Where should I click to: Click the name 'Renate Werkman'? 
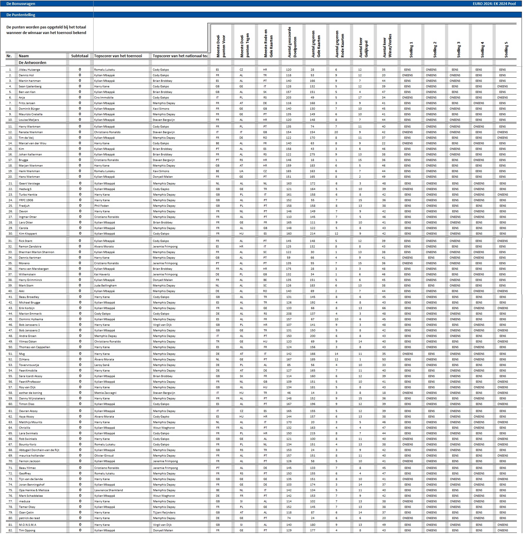point(31,132)
